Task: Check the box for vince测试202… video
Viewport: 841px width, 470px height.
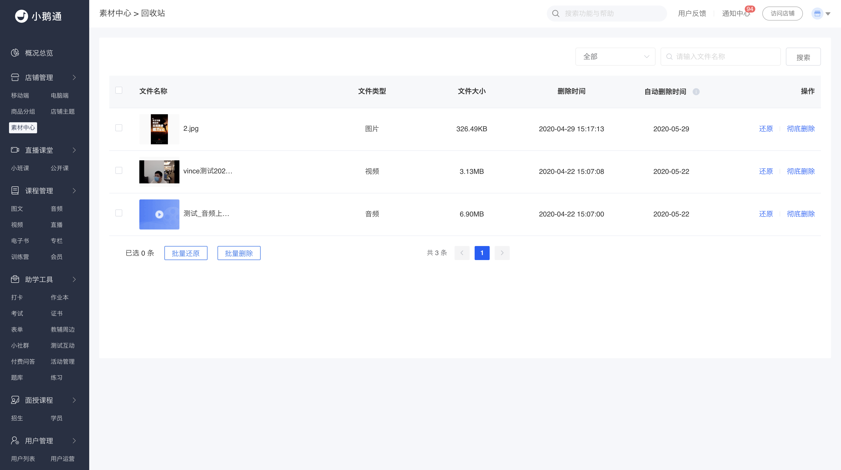Action: (x=119, y=170)
